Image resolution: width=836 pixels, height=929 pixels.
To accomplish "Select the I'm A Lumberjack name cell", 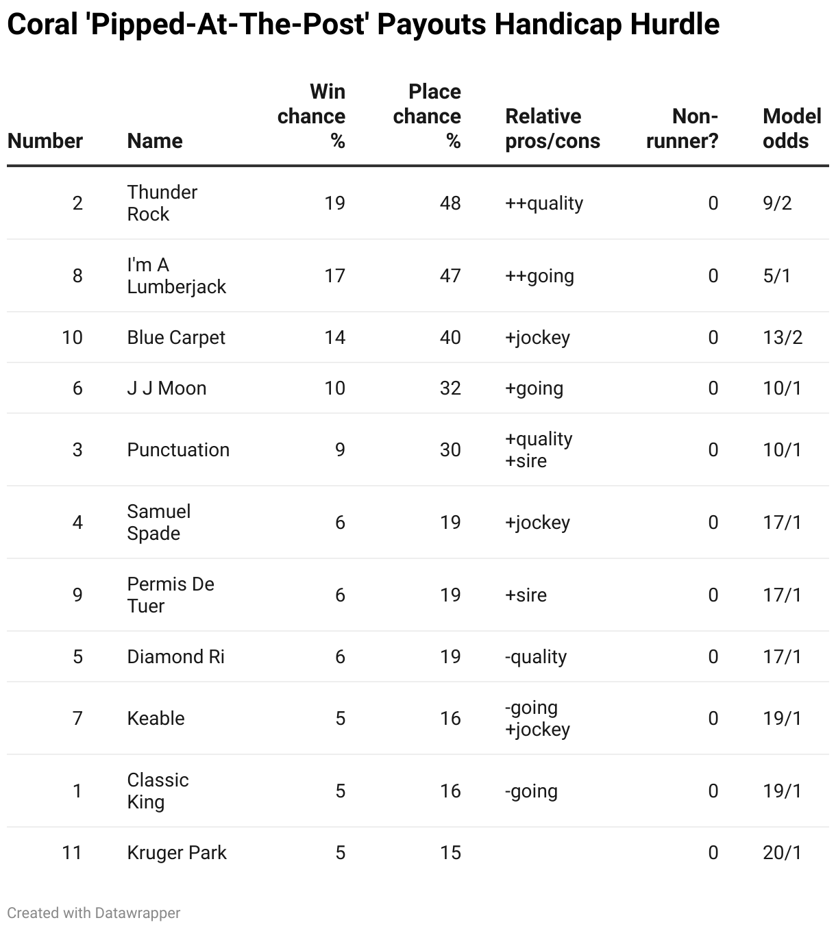I will coord(176,275).
